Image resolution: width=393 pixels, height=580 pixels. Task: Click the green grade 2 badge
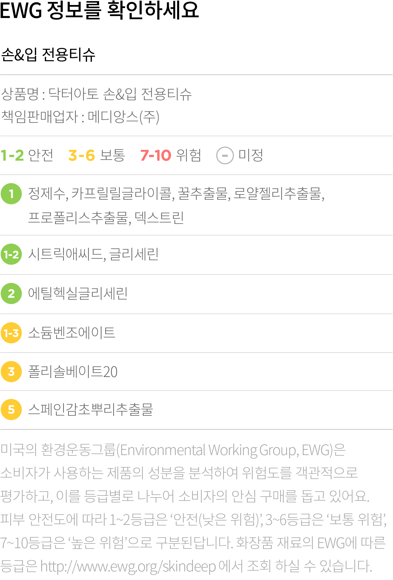coord(11,294)
